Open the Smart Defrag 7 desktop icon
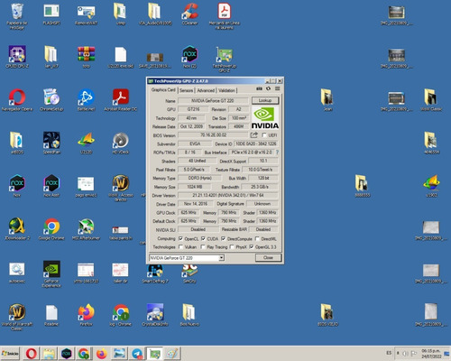This screenshot has width=451, height=361. pos(155,274)
